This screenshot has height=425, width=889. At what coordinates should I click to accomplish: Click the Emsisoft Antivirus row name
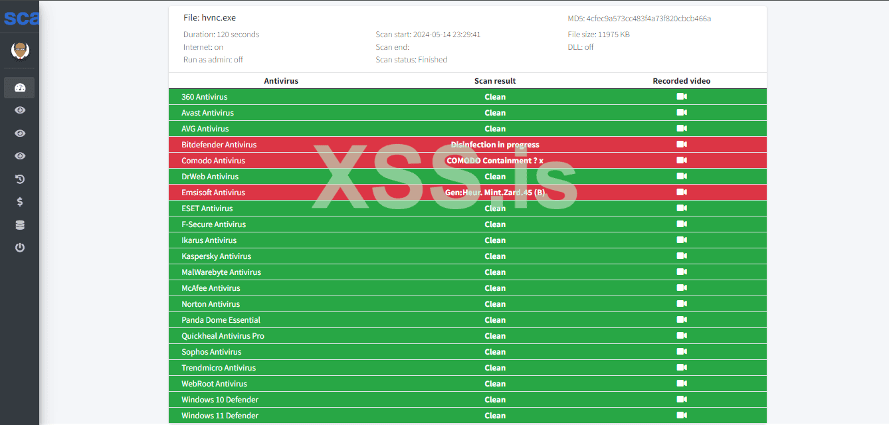click(213, 193)
